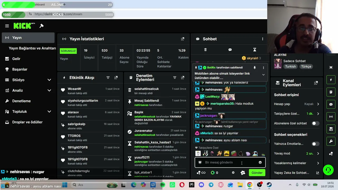The image size is (338, 190).
Task: Open Telegram from the taskbar
Action: tap(211, 185)
